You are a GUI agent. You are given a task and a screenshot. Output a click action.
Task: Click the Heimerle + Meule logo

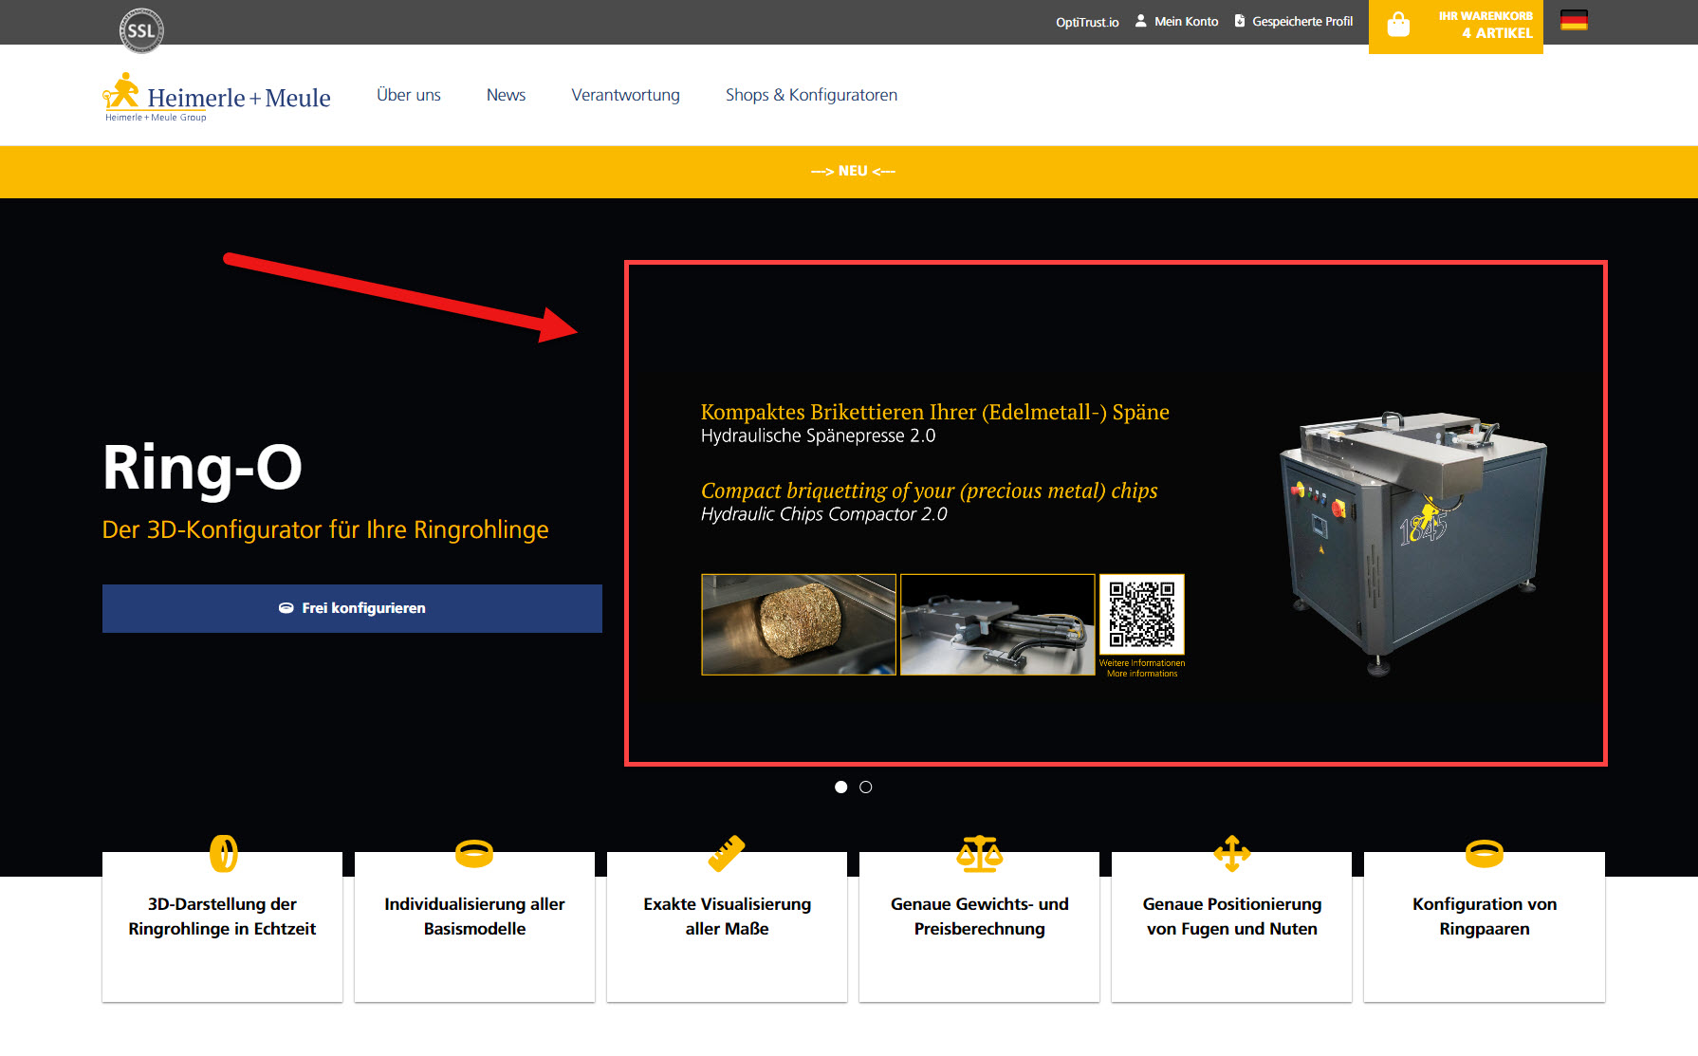coord(217,97)
